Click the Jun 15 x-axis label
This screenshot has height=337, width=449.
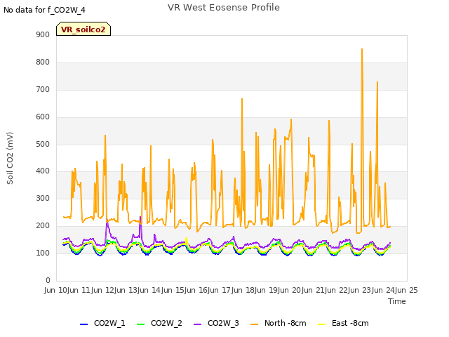click(174, 290)
